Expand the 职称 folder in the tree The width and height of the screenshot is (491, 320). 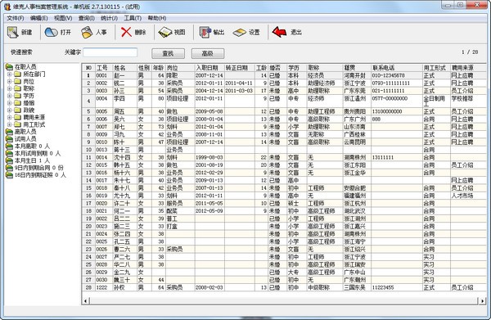coord(9,88)
